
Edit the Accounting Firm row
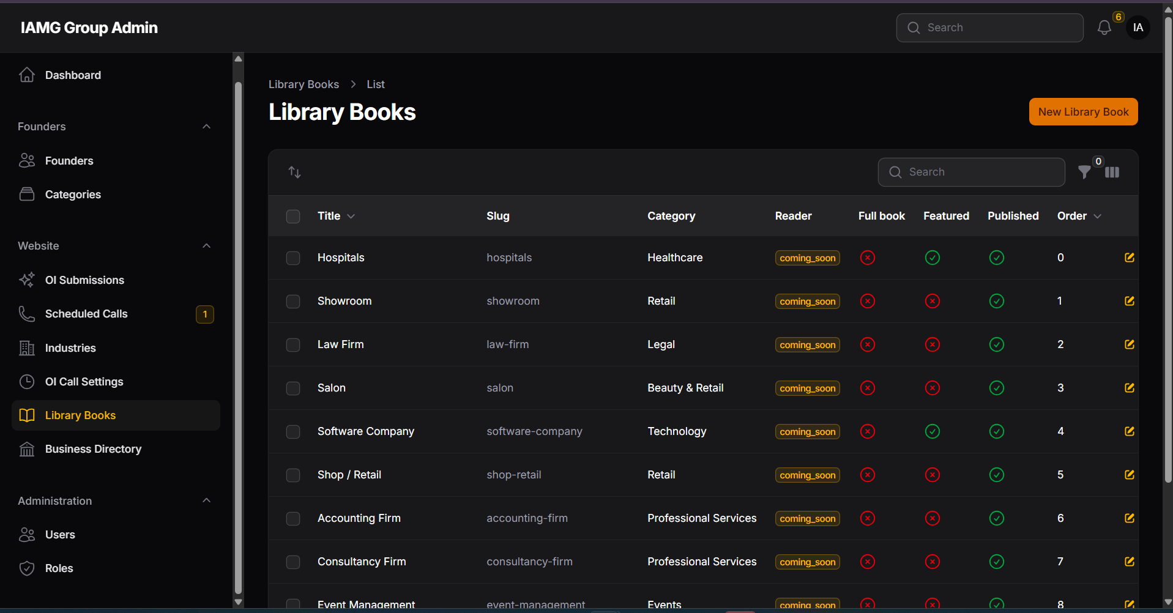(1130, 518)
